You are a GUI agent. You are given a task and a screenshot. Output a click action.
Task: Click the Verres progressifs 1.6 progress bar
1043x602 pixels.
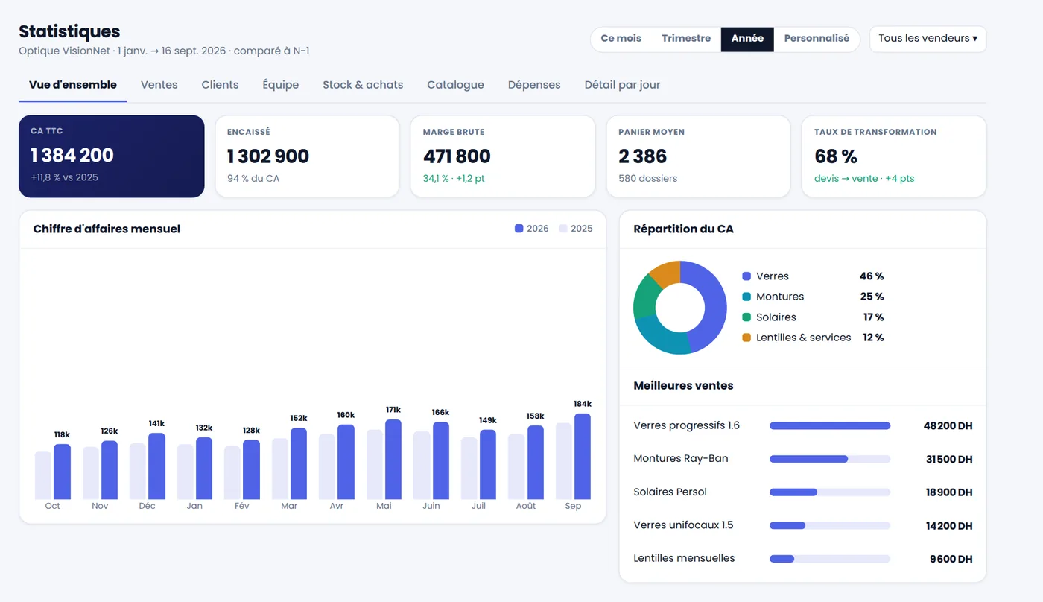[x=830, y=426]
